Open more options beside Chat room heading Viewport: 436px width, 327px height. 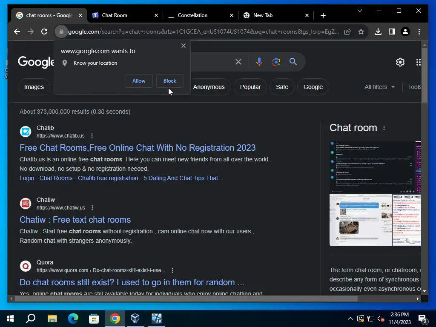pyautogui.click(x=384, y=128)
